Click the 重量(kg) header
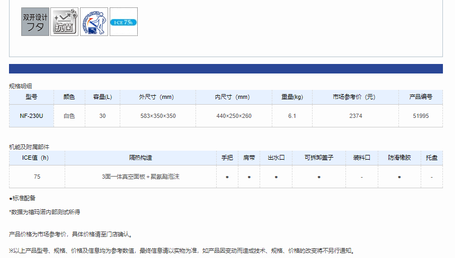This screenshot has width=462, height=258. coord(292,97)
